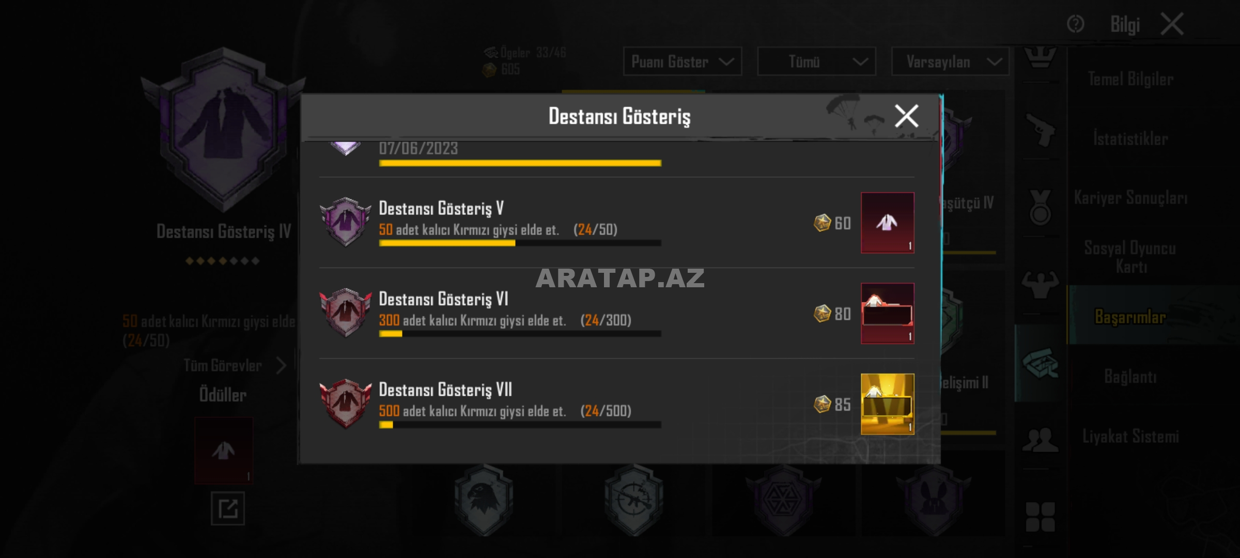Select the Başarımlar tab
This screenshot has width=1240, height=558.
(1130, 317)
